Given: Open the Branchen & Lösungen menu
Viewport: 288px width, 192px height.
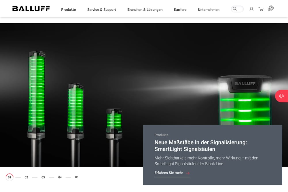Looking at the screenshot, I should coord(145,9).
